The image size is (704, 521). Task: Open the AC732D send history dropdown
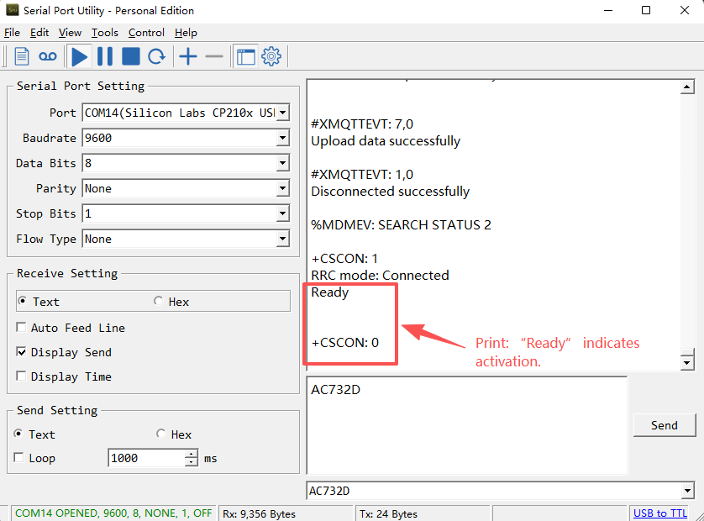click(x=687, y=491)
